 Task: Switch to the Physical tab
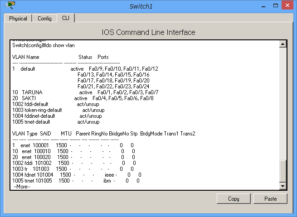(18, 19)
